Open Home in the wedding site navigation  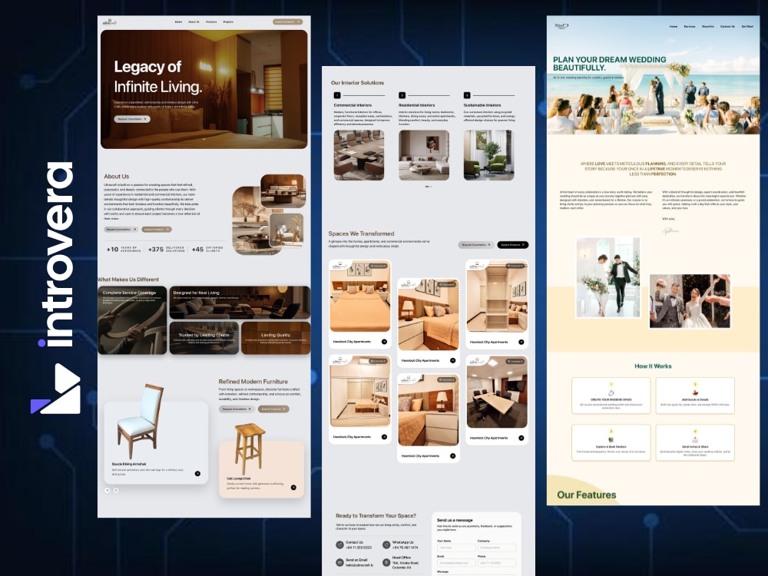coord(674,26)
